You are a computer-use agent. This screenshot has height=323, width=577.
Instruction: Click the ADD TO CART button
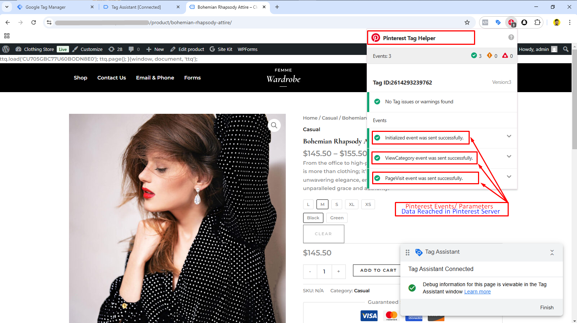378,270
